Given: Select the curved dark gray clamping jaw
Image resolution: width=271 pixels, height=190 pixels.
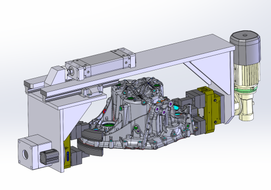Looking at the screenshot, I should point(92,136).
